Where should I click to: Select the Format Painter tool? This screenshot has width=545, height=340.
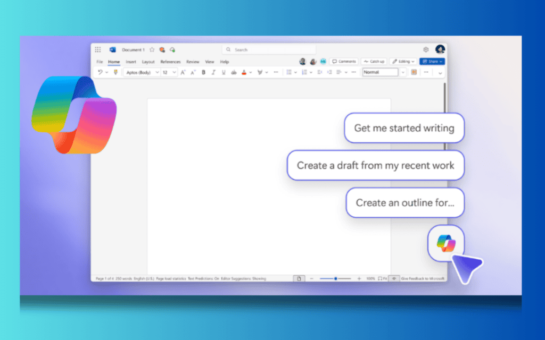[115, 72]
